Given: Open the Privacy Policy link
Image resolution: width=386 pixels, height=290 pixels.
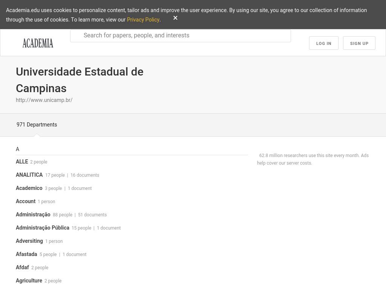Looking at the screenshot, I should point(143,20).
